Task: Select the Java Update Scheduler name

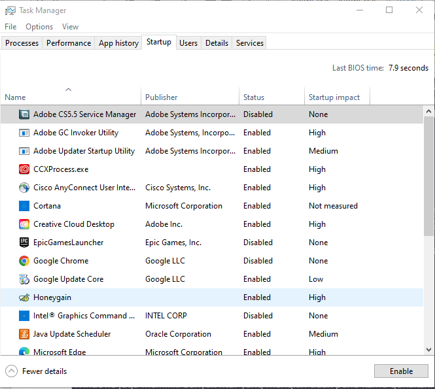Action: [x=72, y=334]
